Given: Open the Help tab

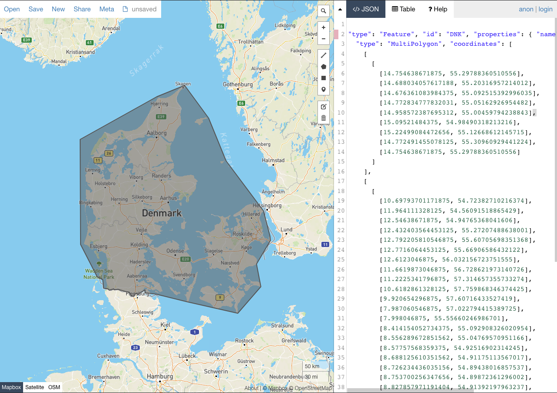Looking at the screenshot, I should [x=437, y=9].
